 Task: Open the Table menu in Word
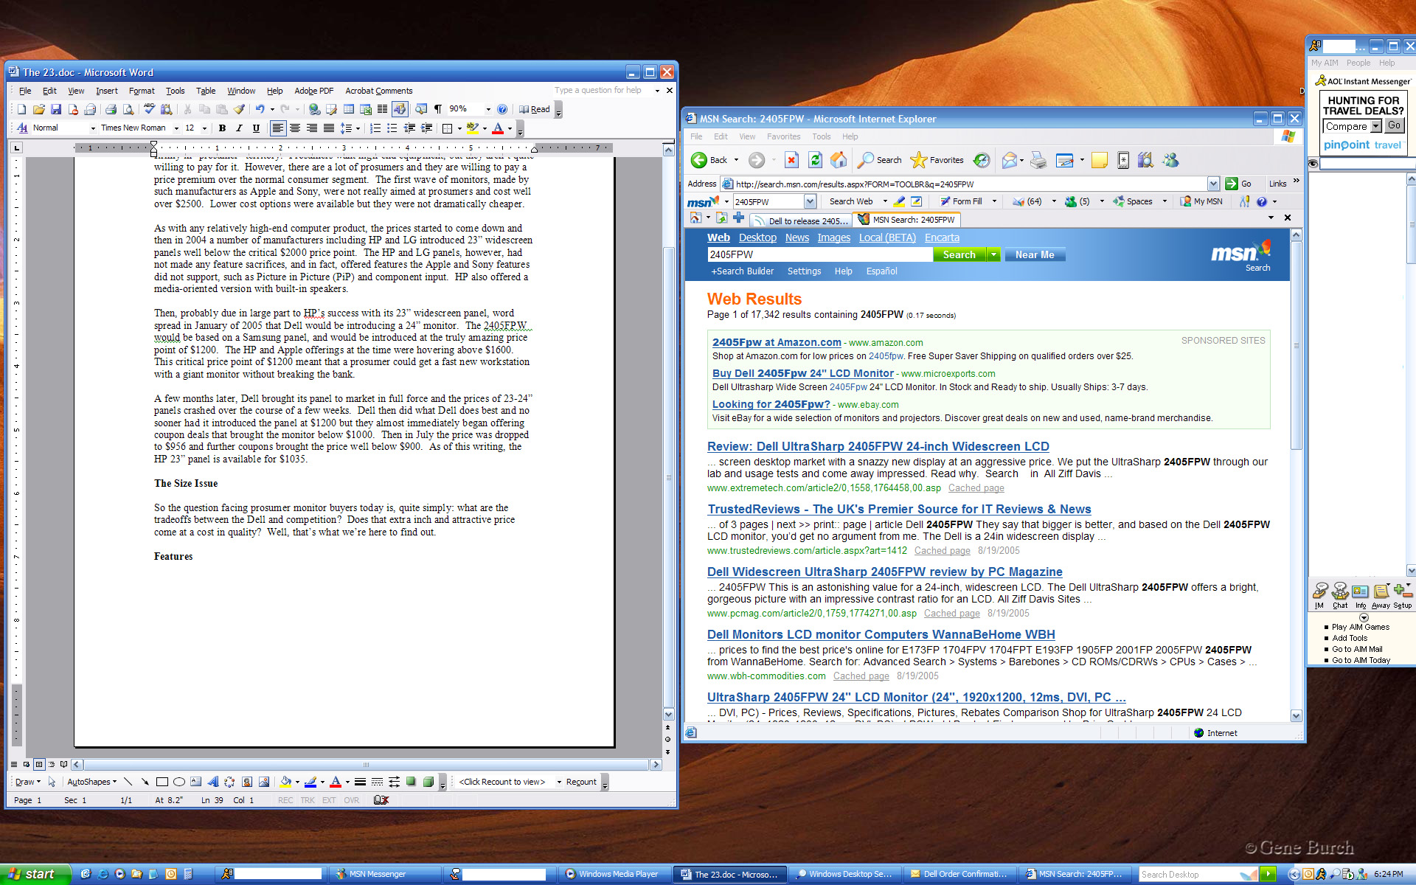(x=206, y=91)
